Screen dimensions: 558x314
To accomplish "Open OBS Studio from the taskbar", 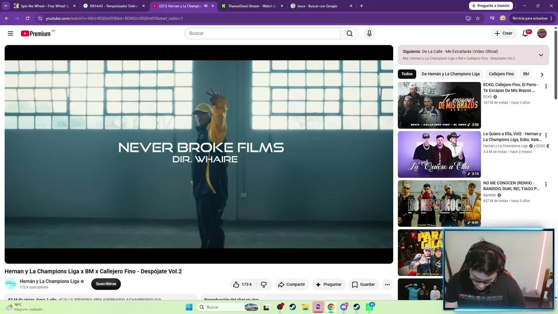I will point(279,307).
